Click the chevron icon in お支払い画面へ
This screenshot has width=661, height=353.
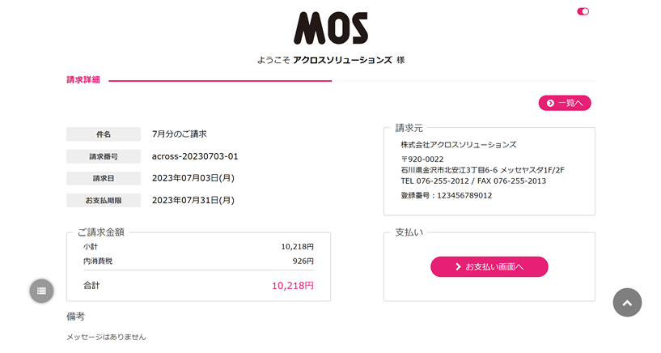tap(458, 266)
